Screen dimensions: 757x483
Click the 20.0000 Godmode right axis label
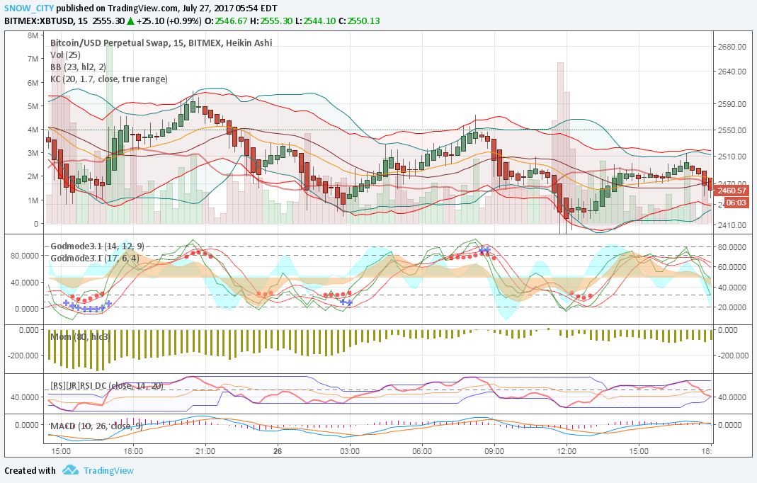pos(732,307)
